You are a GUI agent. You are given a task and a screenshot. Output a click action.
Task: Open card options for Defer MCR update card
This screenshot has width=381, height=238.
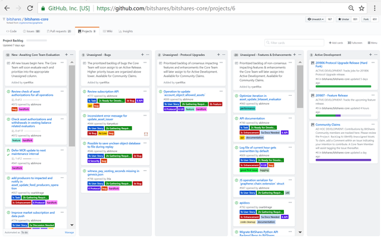62,150
